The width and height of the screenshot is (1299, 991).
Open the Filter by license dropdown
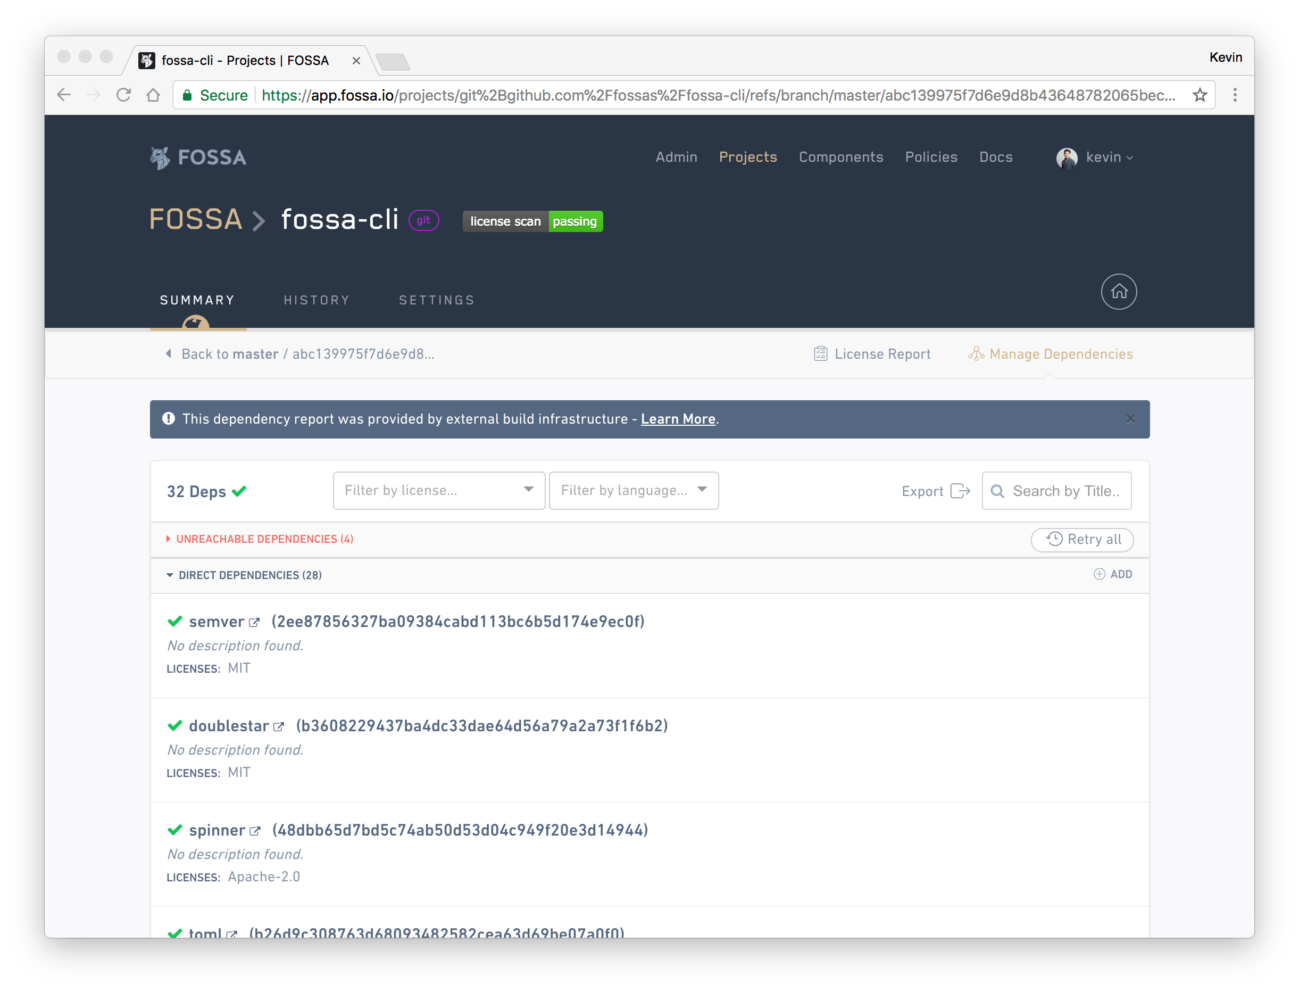point(437,490)
